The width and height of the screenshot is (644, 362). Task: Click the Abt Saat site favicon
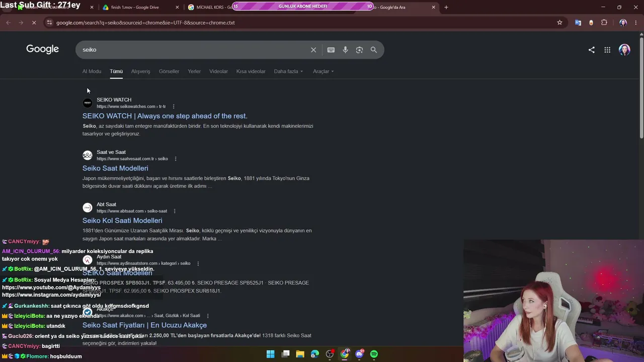click(x=88, y=208)
